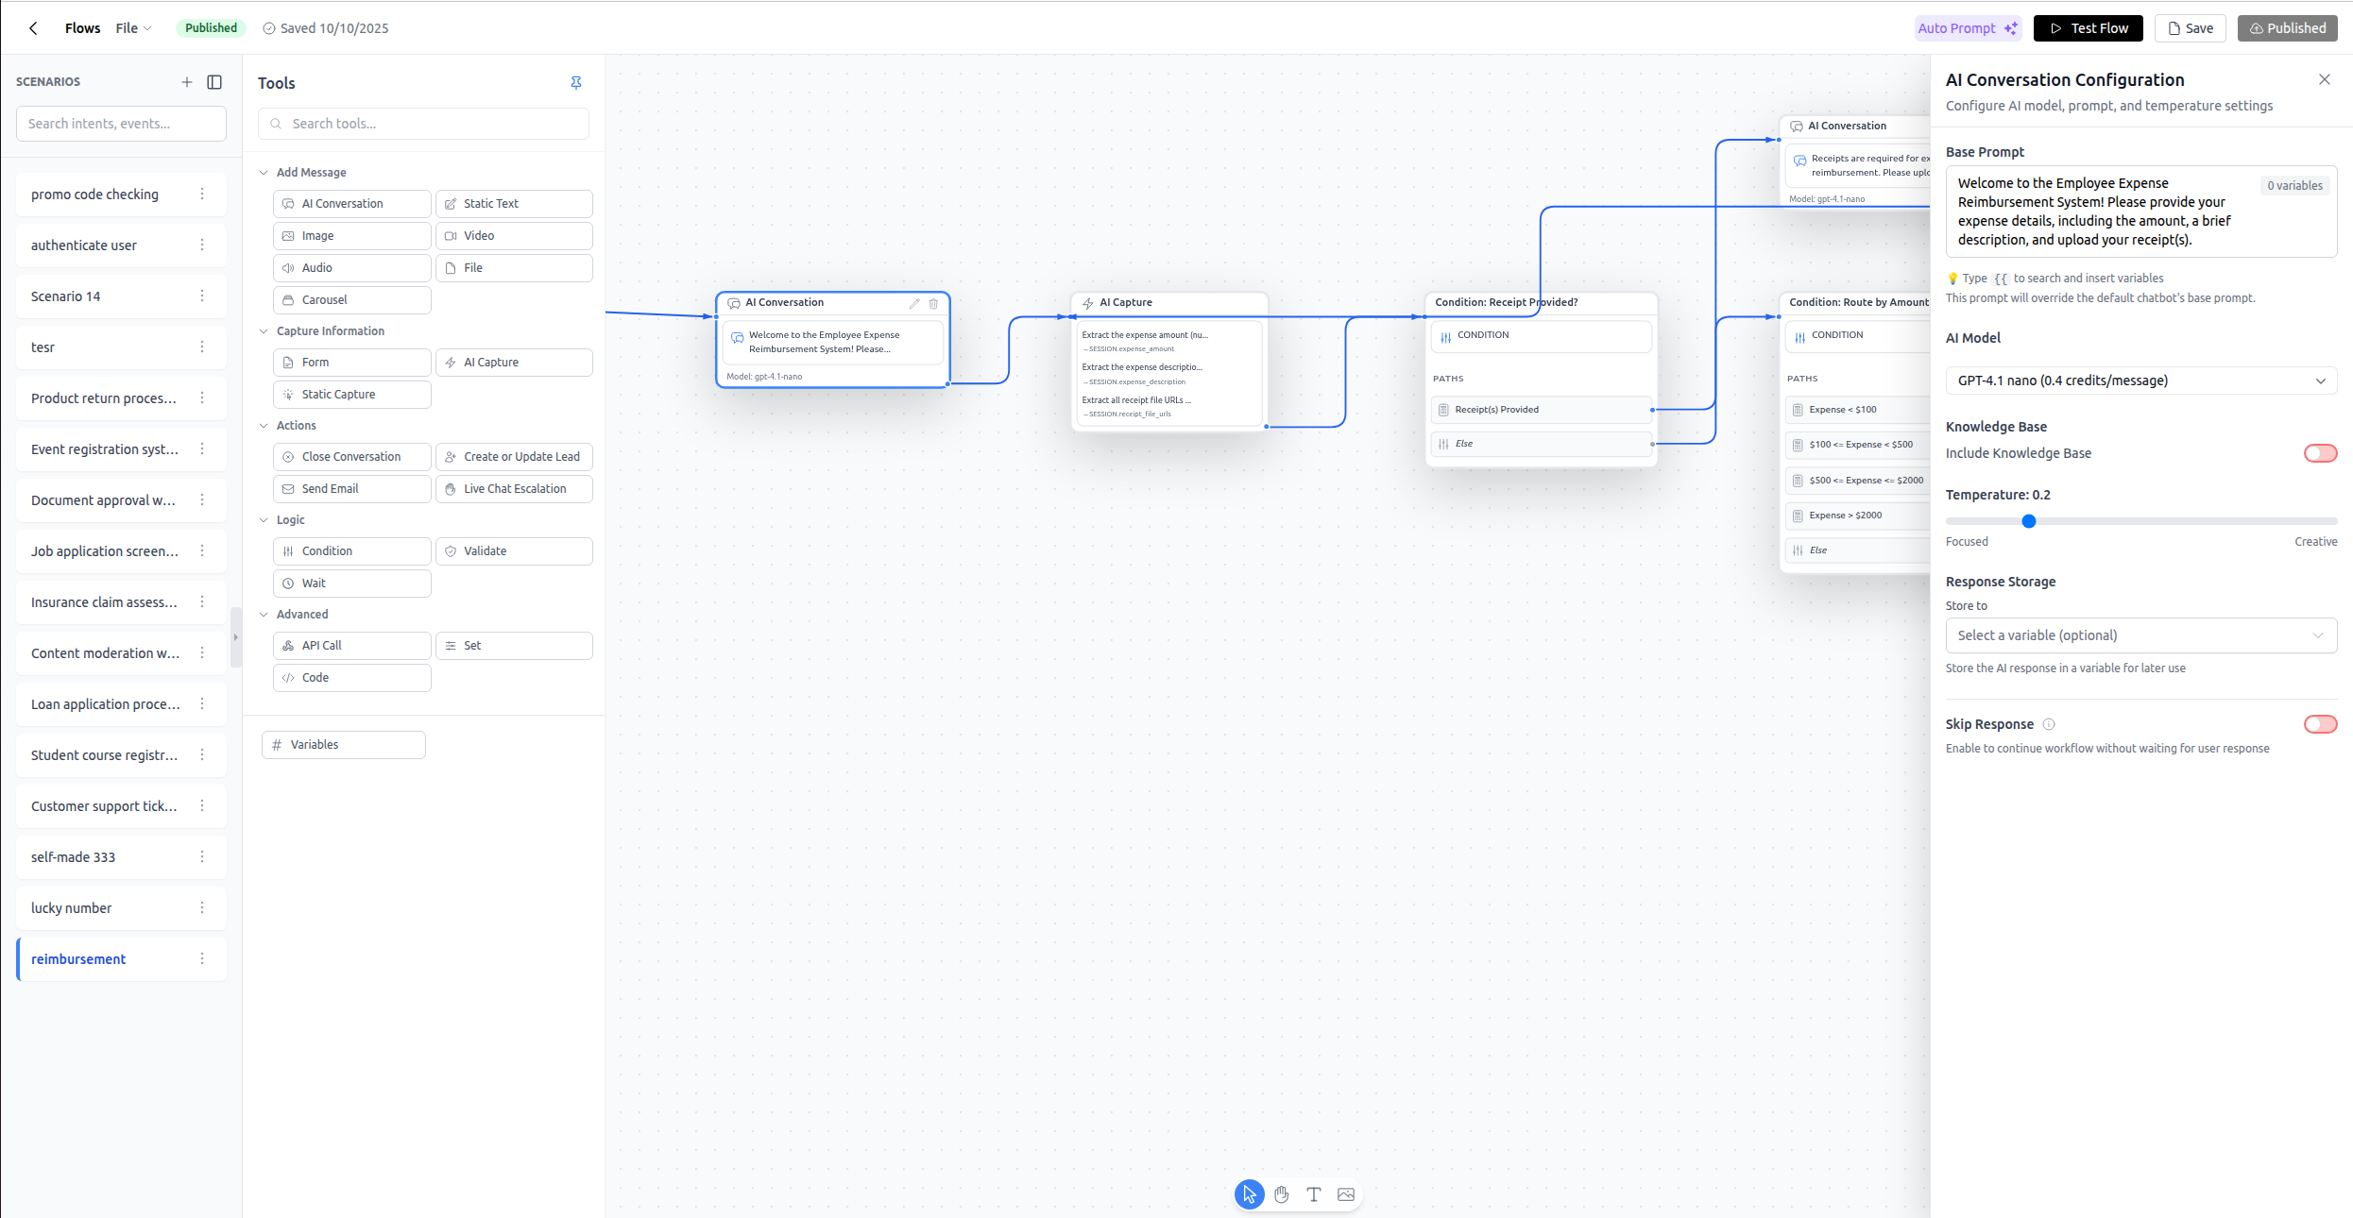Adjust the Temperature slider handle
This screenshot has height=1218, width=2353.
(2028, 521)
